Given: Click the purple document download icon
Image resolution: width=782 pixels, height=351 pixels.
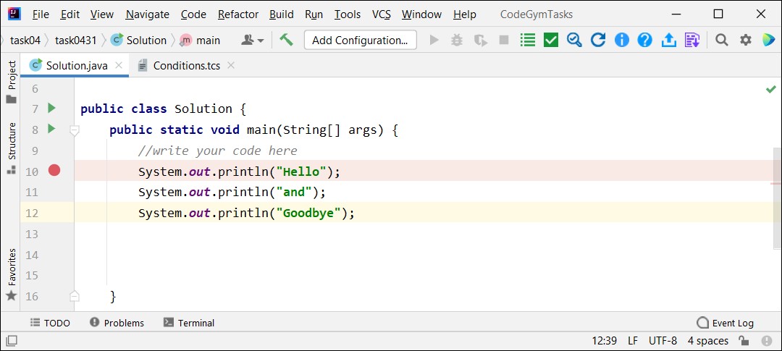Looking at the screenshot, I should 691,40.
